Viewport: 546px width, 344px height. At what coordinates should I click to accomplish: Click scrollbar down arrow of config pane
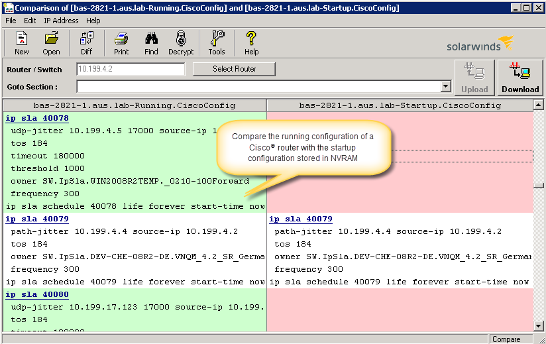[x=538, y=326]
